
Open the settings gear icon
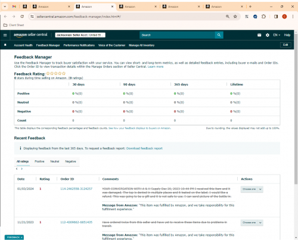click(x=268, y=35)
